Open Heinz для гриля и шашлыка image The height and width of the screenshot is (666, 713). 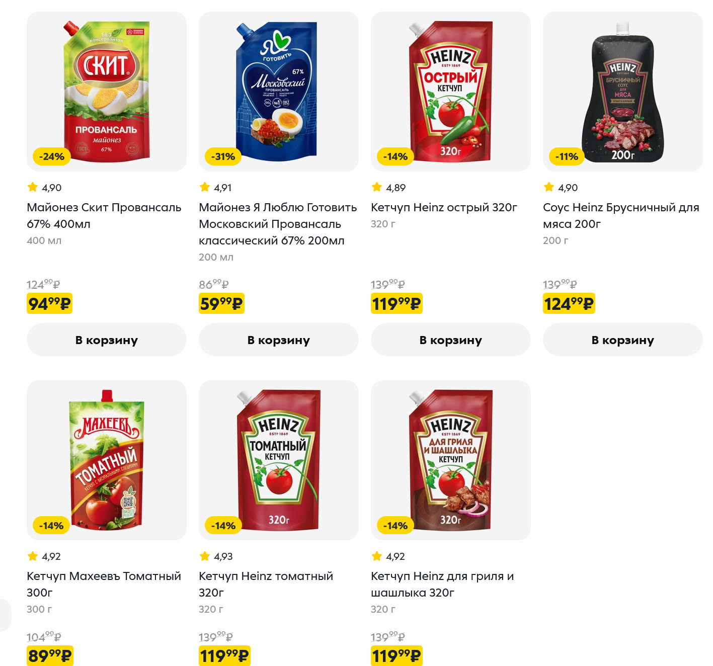(x=450, y=460)
